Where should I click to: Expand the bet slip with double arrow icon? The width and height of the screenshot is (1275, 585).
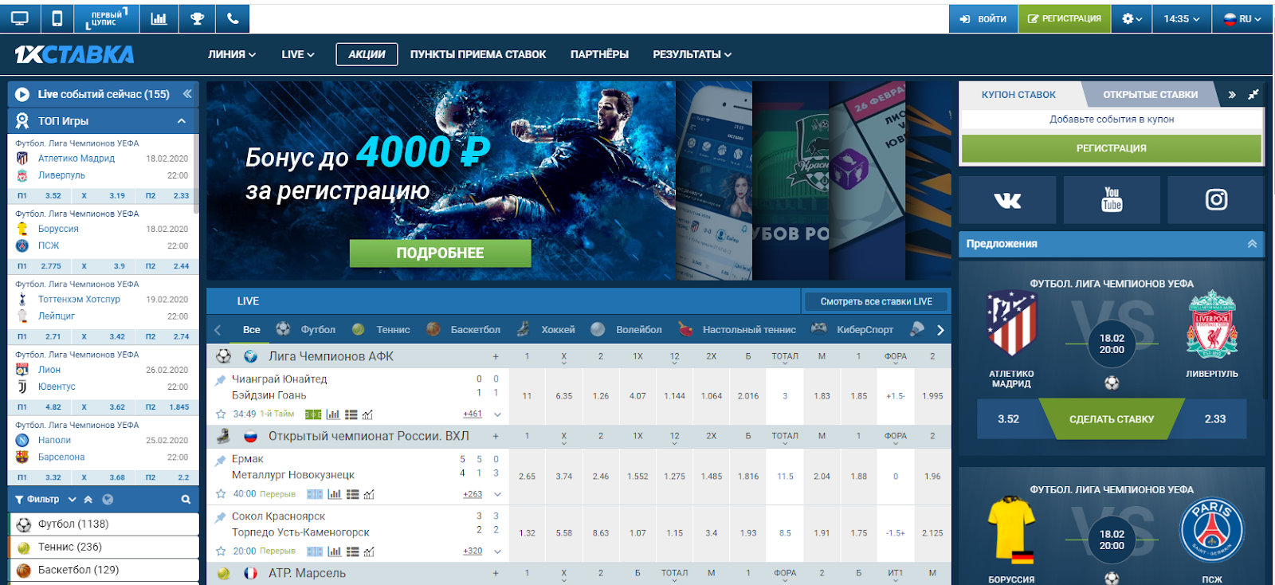(x=1232, y=94)
